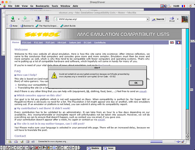Expand the URL bar history dropdown
Screen dimensions: 195x150
point(147,19)
